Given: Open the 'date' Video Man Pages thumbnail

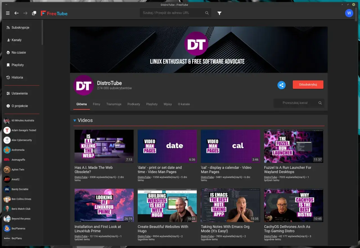Looking at the screenshot, I should click(x=167, y=146).
